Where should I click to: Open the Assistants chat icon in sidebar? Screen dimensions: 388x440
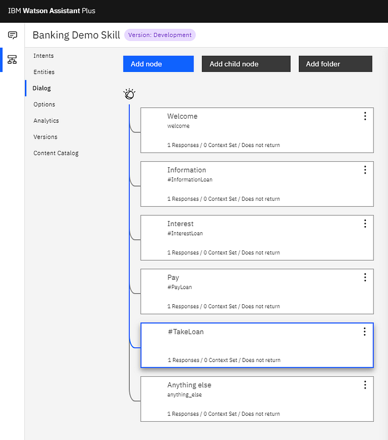[12, 35]
